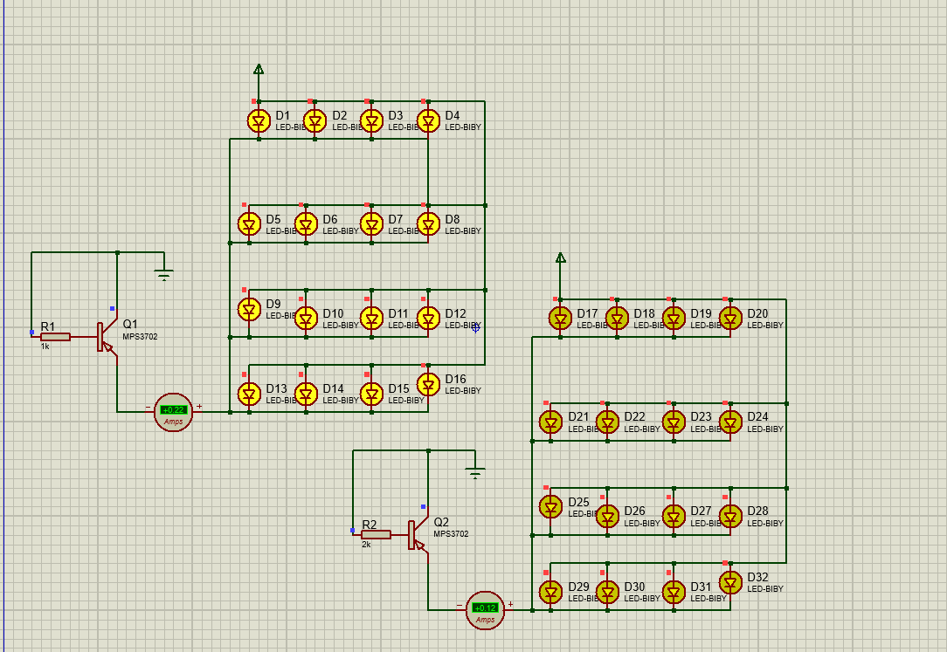Click "LED-BIBY" text beside D28
Screen dimensions: 947x652
coord(765,523)
